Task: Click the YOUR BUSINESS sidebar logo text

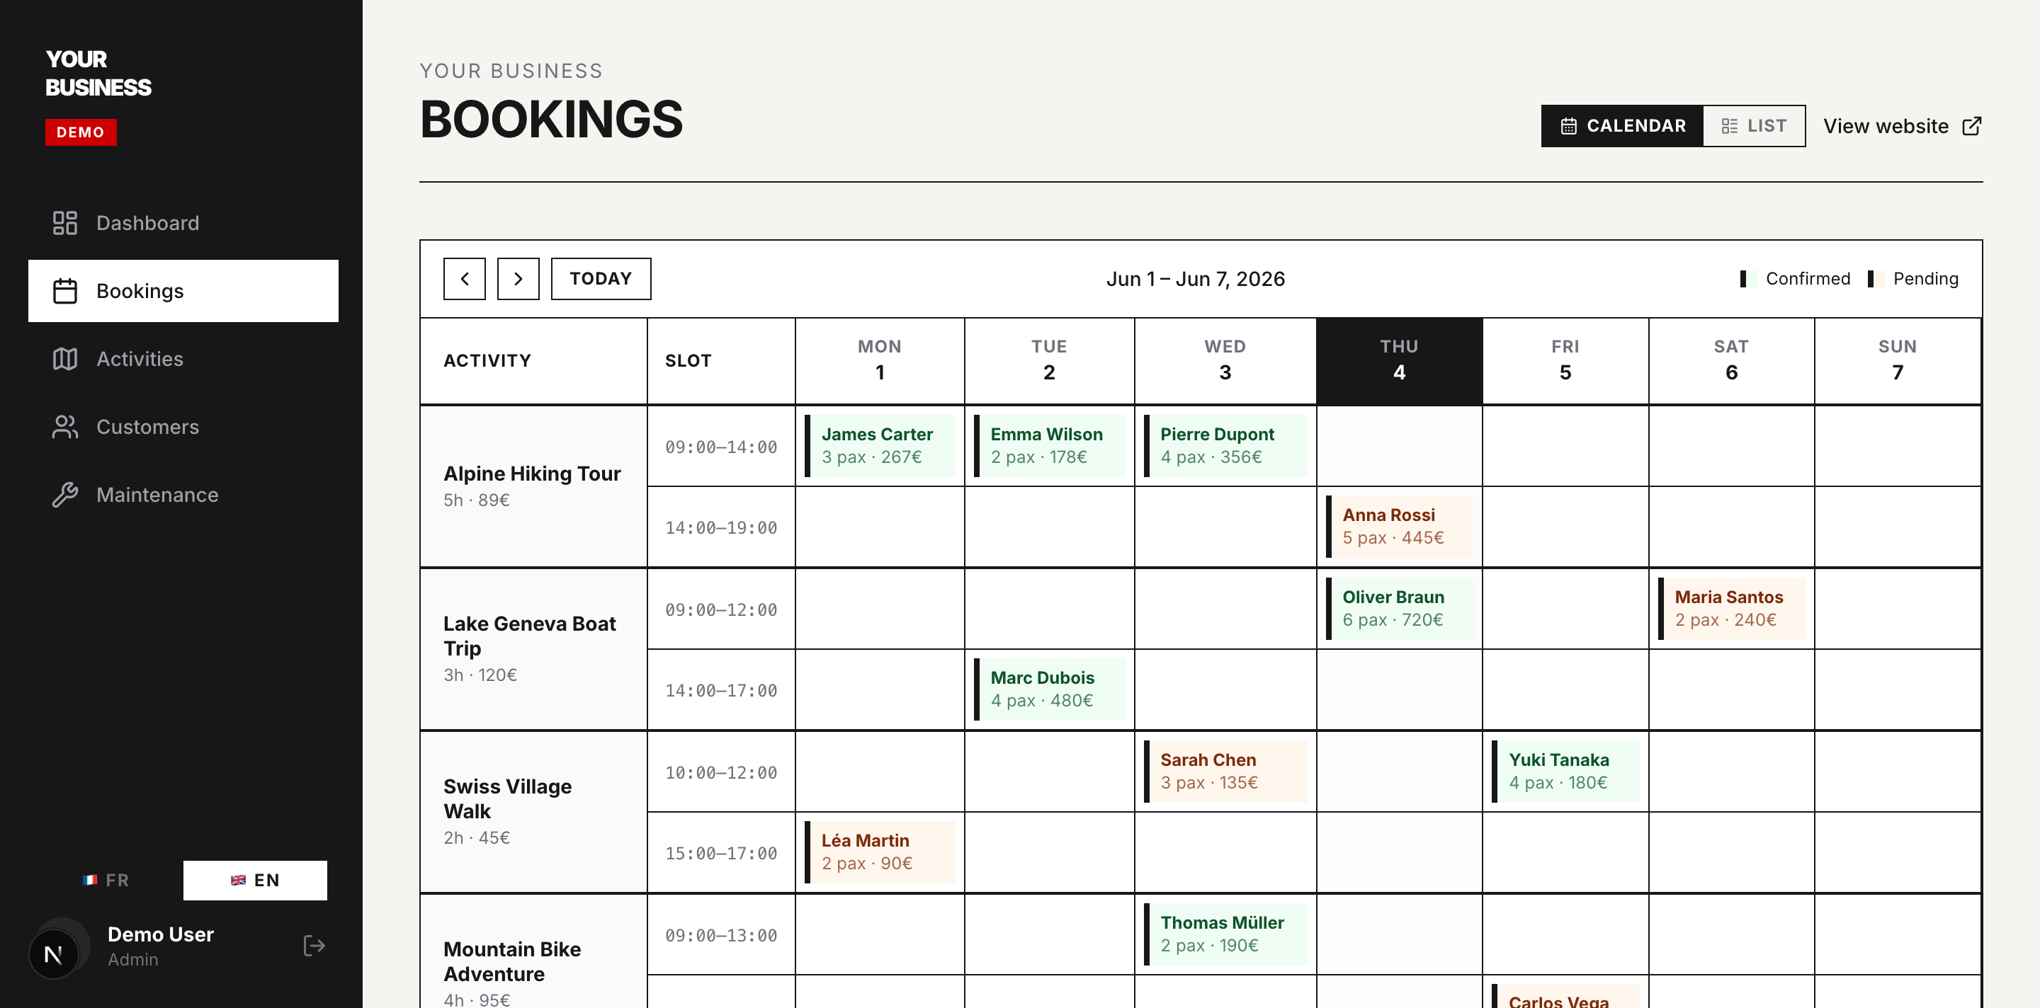Action: [98, 74]
